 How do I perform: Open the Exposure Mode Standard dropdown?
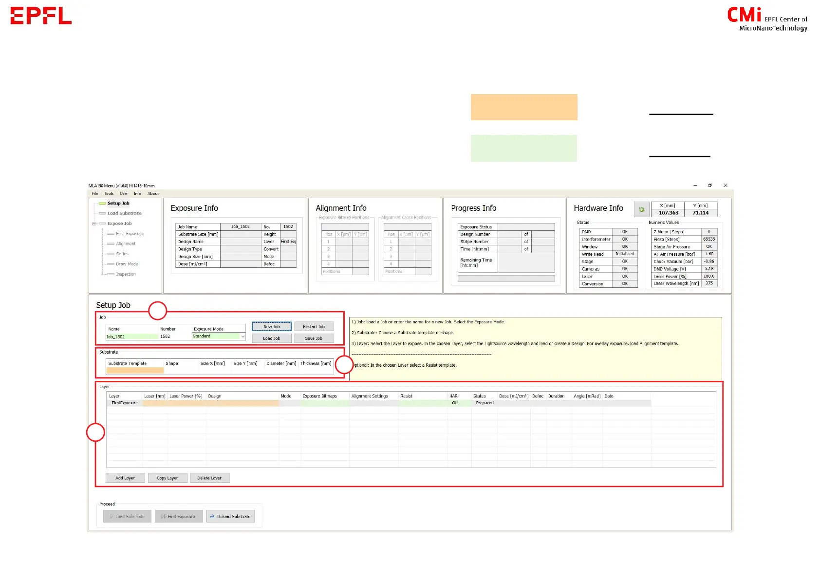(x=242, y=337)
